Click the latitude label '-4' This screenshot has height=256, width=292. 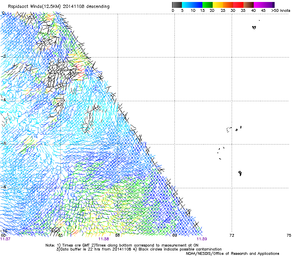4,100
